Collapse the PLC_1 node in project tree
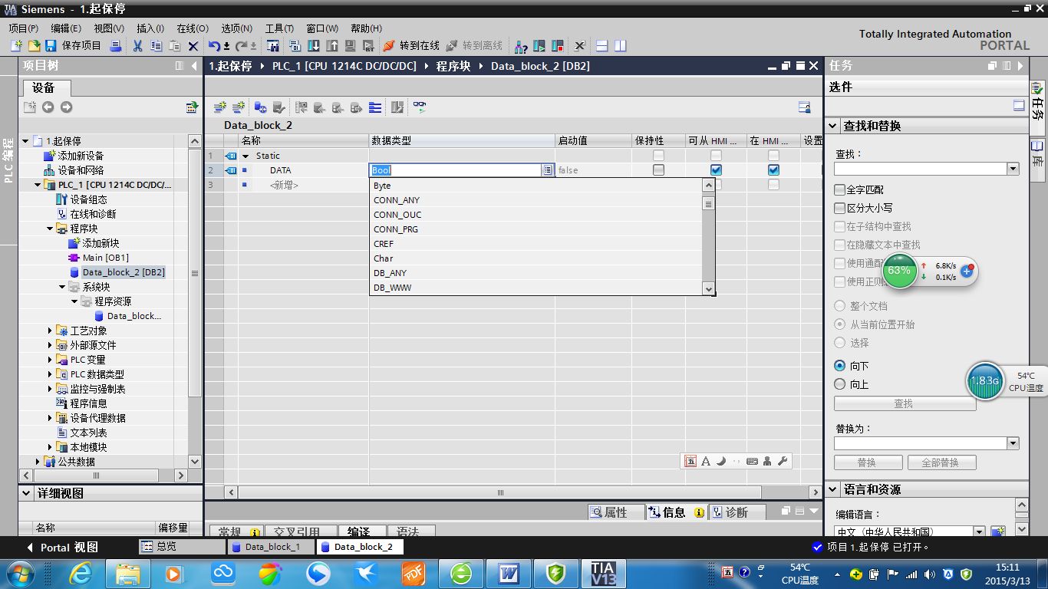Screen dimensions: 1048x589 click(38, 185)
